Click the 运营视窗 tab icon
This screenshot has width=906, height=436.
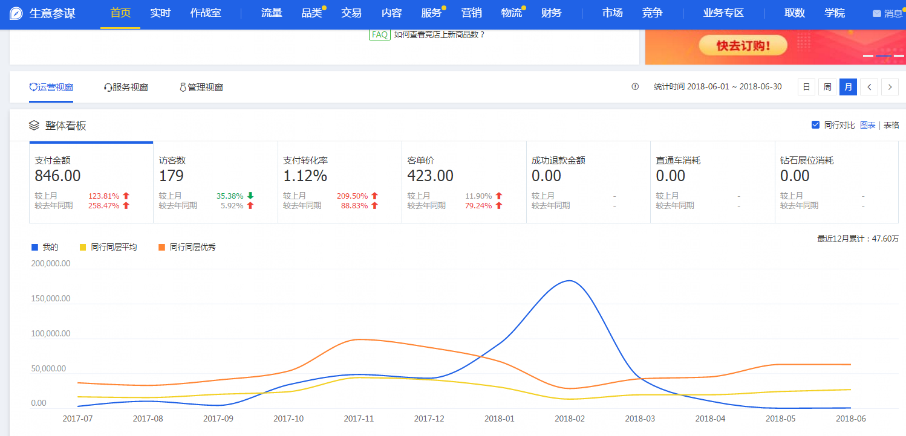(x=33, y=88)
